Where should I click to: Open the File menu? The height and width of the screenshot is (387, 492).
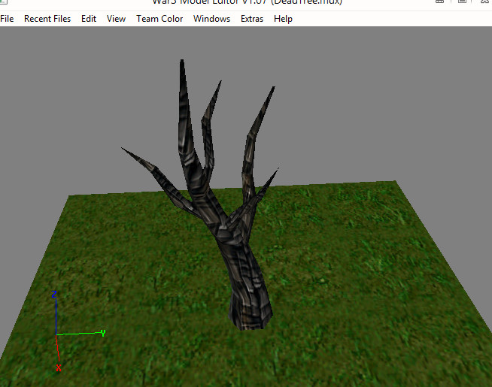click(7, 19)
